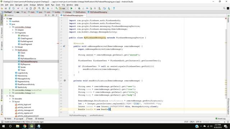Screen dimensions: 230x129
Task: Select MyFirebaseIdService in project tree
Action: pyautogui.click(x=28, y=58)
